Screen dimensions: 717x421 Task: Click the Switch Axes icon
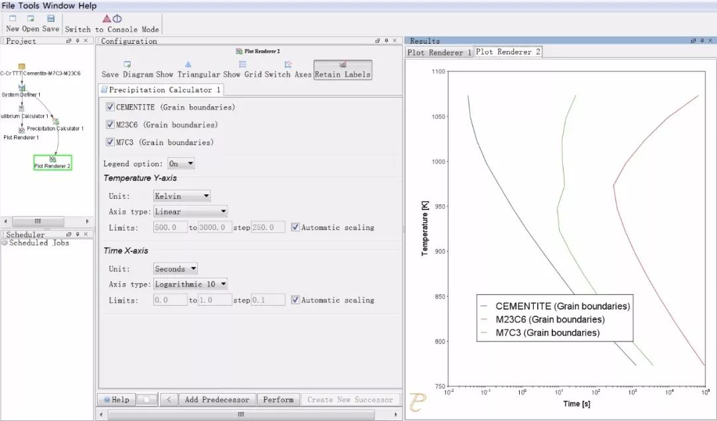point(287,65)
